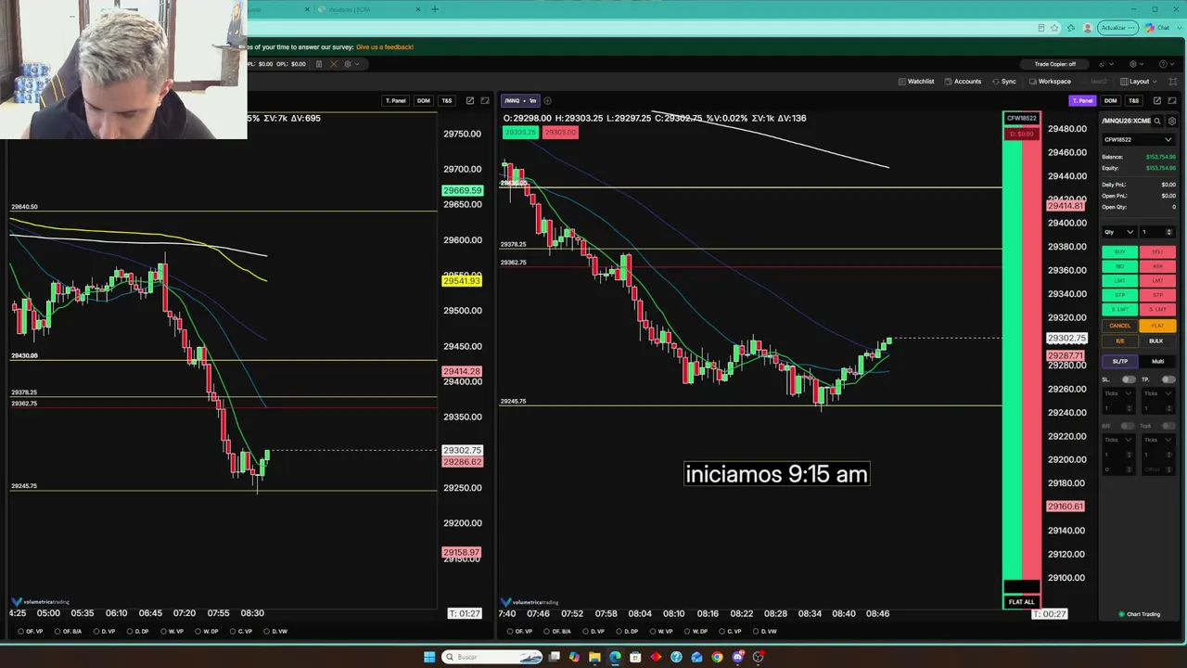Open browser extensions puzzle icon
Viewport: 1187px width, 668px height.
(x=1070, y=28)
